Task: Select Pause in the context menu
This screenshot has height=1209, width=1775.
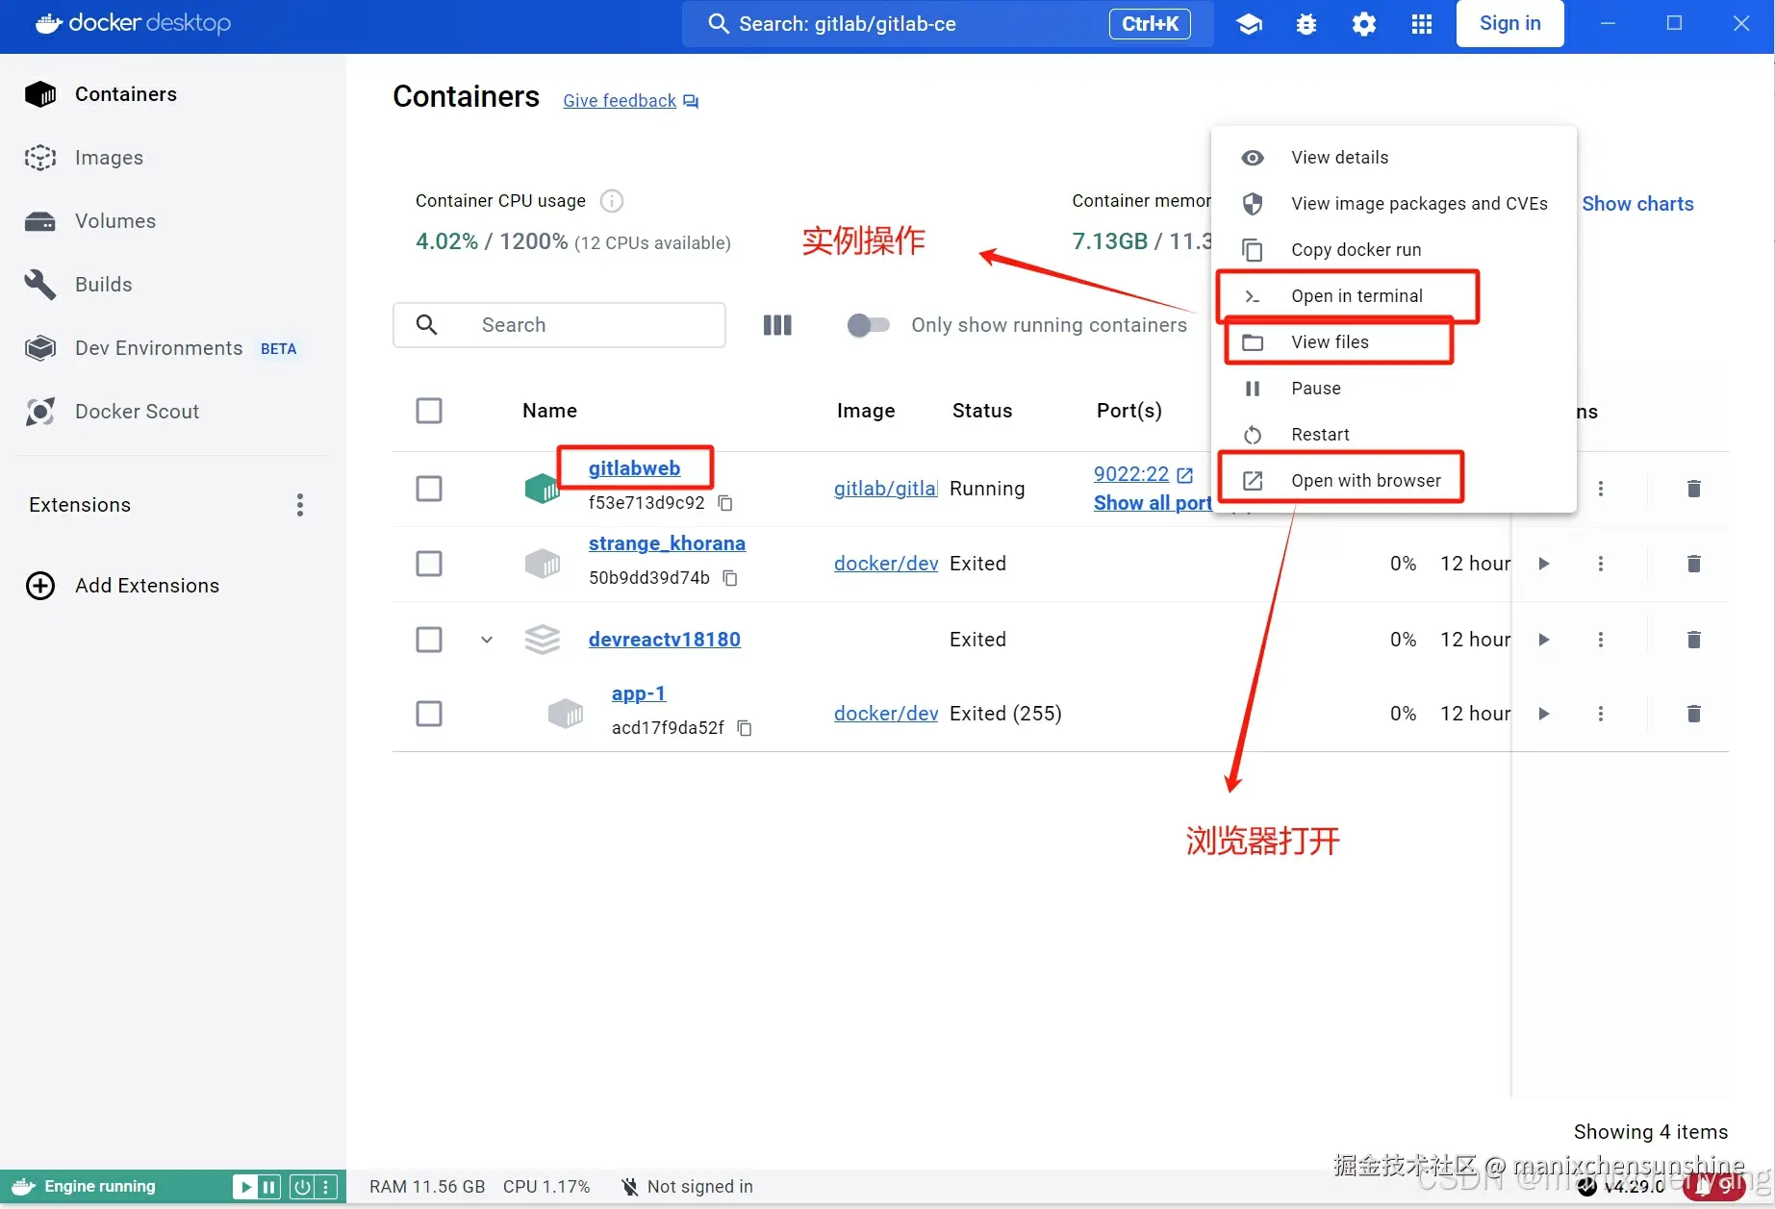Action: (1394, 389)
